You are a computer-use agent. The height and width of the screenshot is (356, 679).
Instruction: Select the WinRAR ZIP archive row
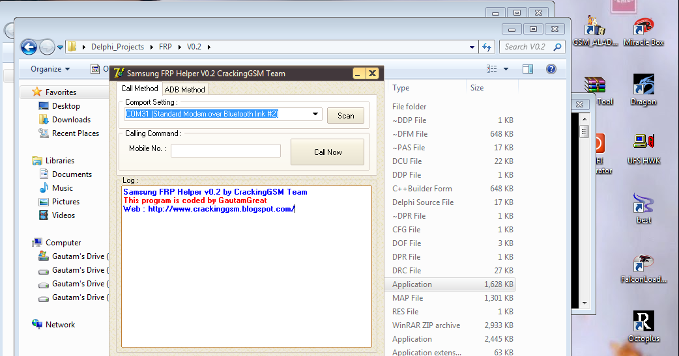coord(450,325)
